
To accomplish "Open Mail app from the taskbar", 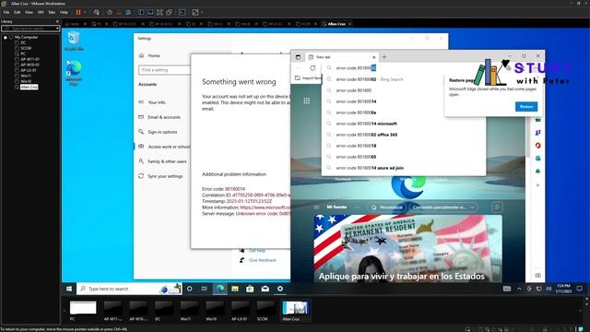I will 265,289.
